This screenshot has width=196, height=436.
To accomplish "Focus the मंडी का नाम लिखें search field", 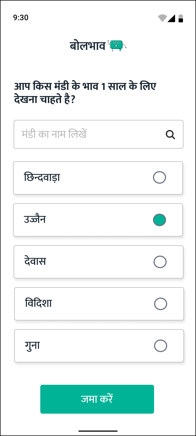I will point(90,134).
